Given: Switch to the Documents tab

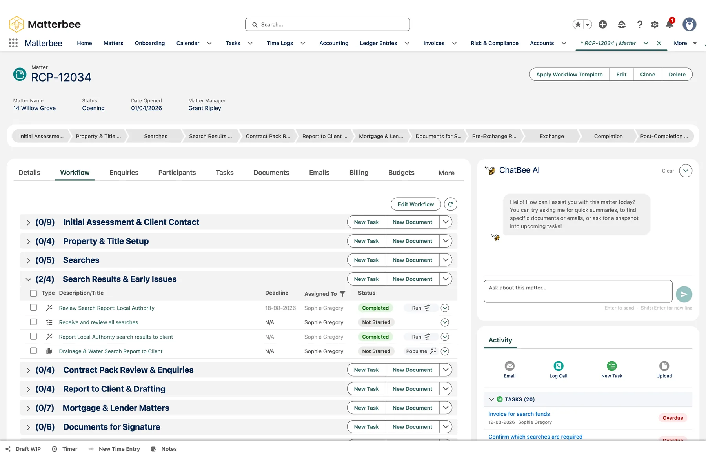Looking at the screenshot, I should click(271, 173).
